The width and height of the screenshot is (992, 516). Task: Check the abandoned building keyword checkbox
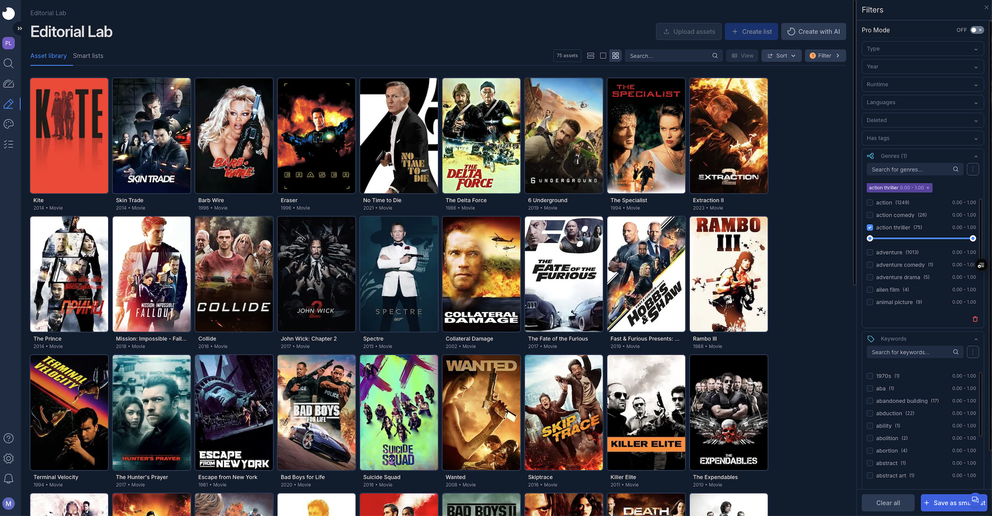[870, 401]
